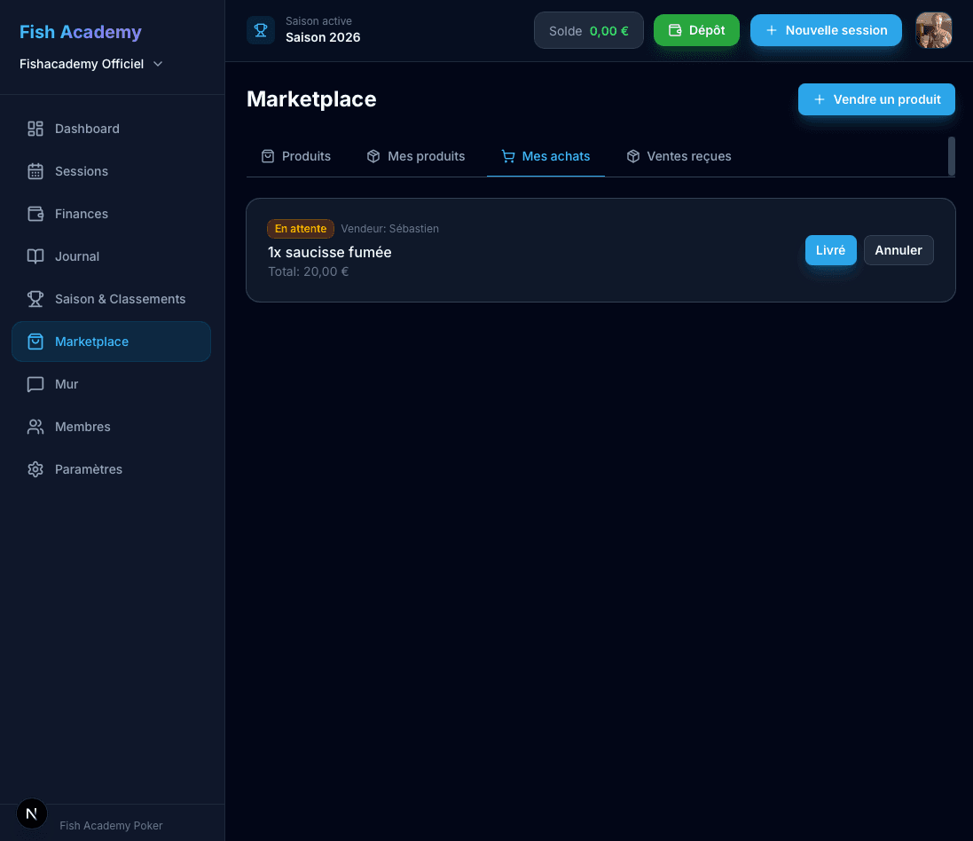Click the round N logo at bottom left

point(32,813)
